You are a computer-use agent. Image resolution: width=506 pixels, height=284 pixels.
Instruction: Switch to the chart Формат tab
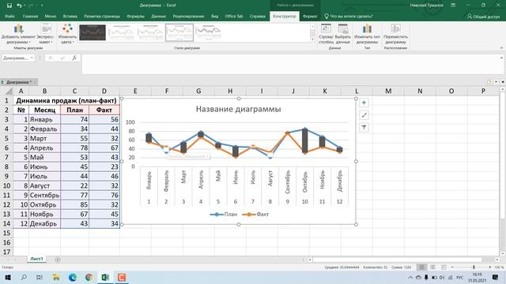point(310,16)
